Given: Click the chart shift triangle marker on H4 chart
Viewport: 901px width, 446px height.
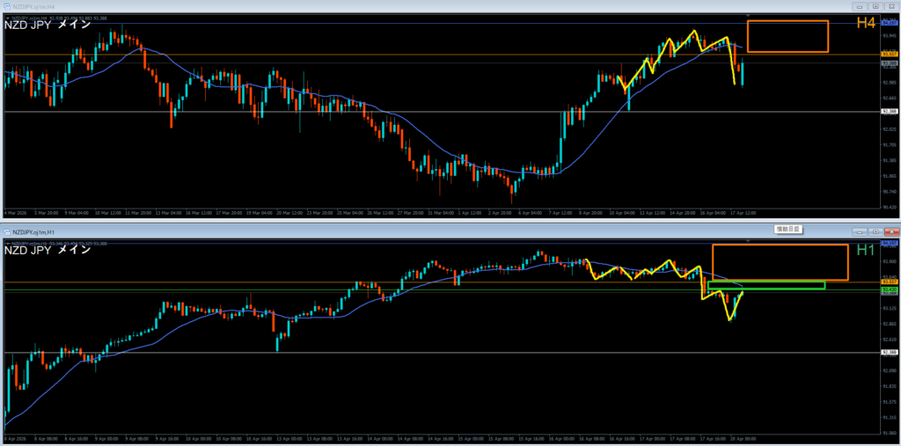Looking at the screenshot, I should (748, 16).
